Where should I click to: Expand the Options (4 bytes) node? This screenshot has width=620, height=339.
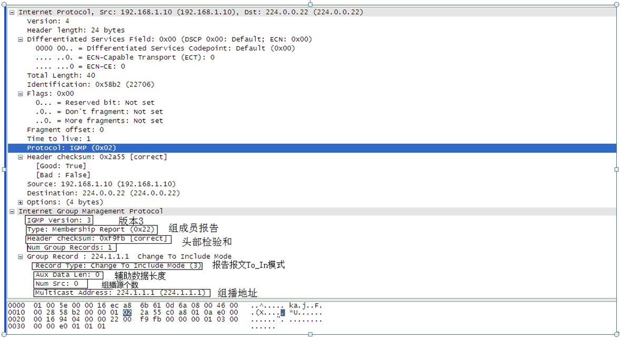click(x=19, y=202)
